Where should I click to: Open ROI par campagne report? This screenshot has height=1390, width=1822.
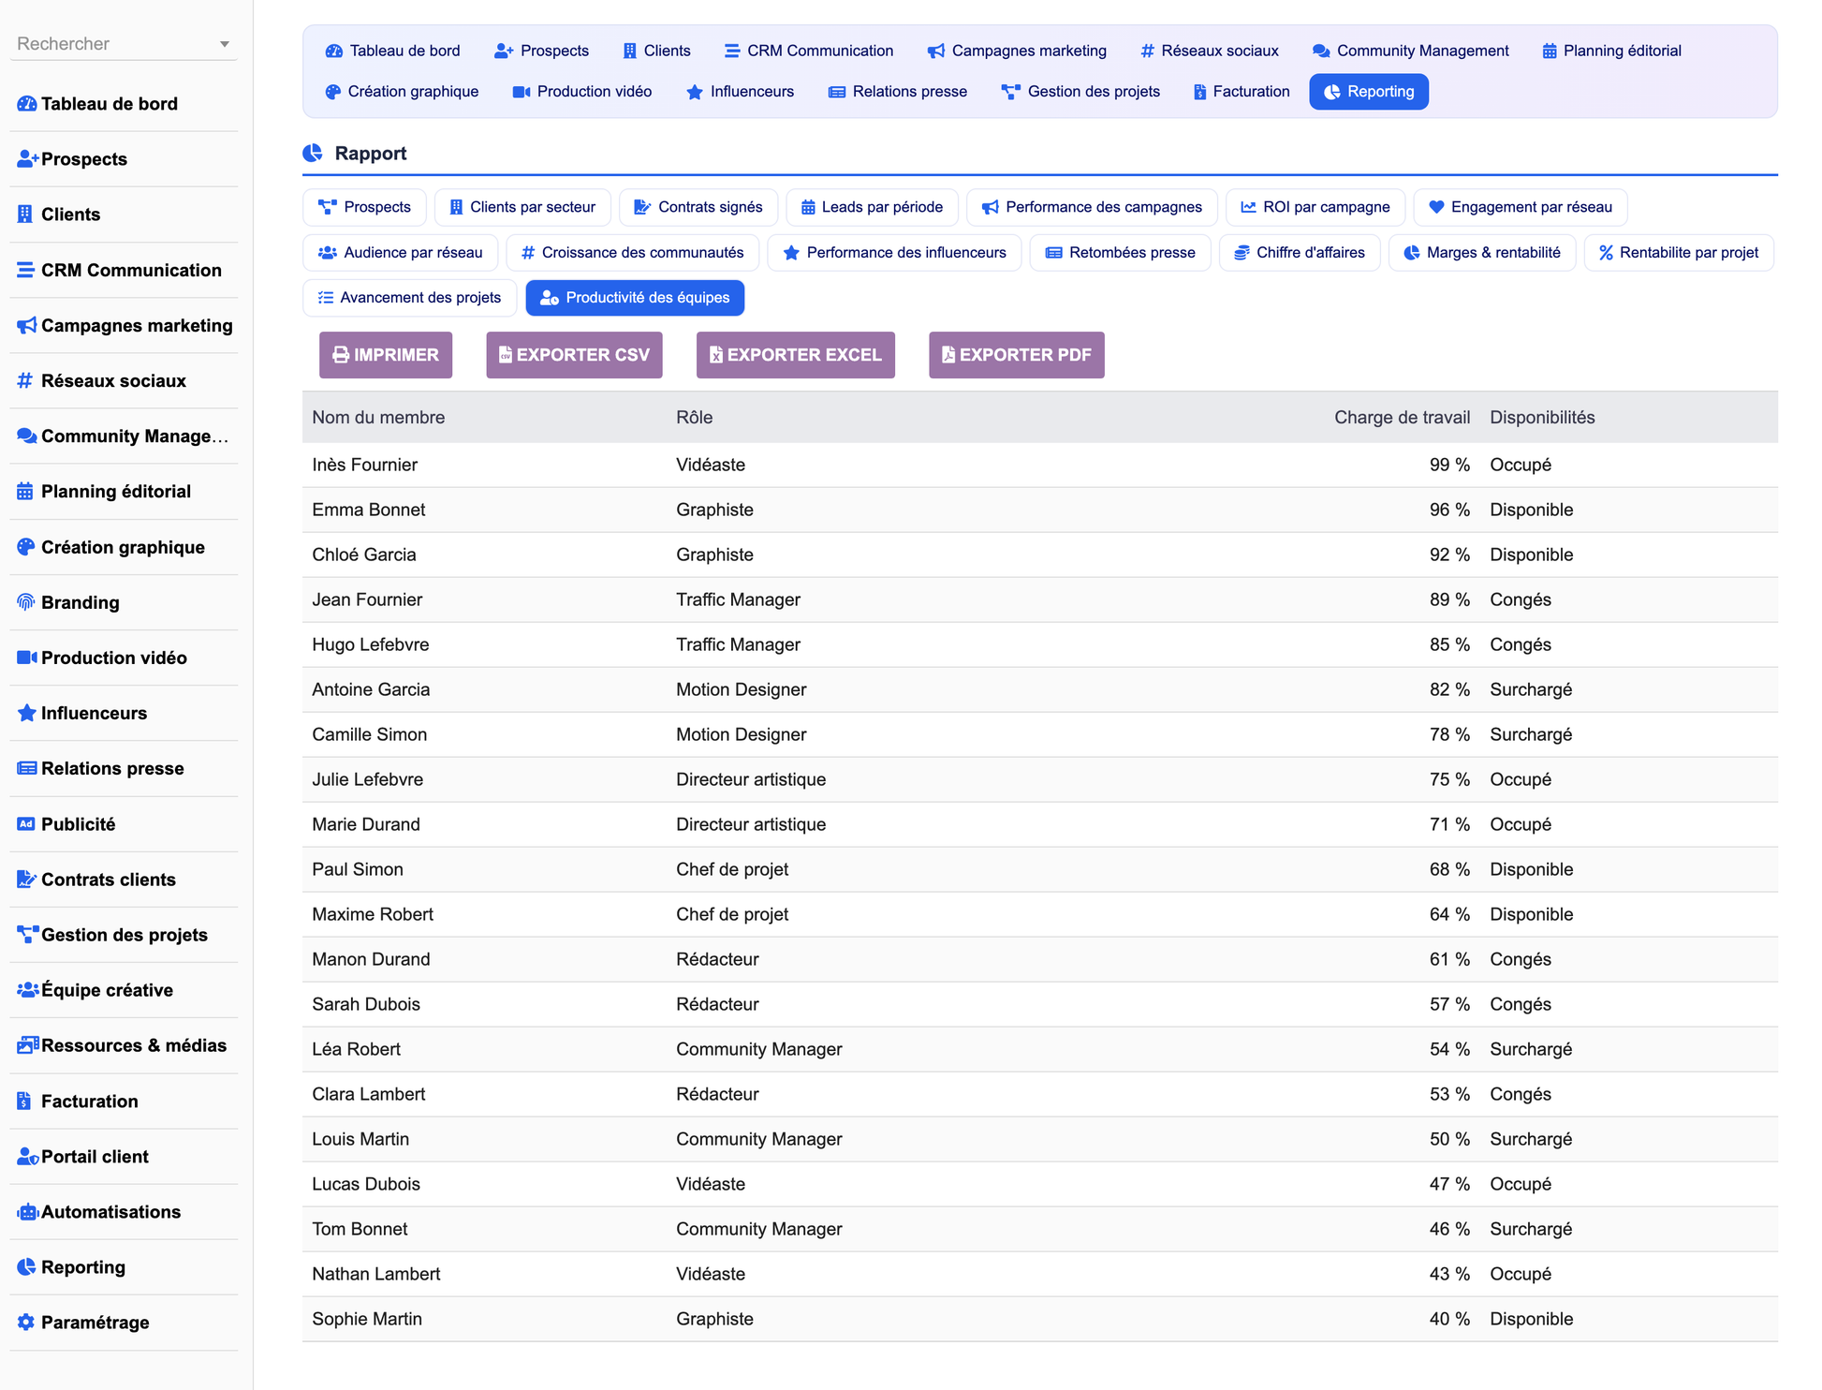tap(1315, 207)
